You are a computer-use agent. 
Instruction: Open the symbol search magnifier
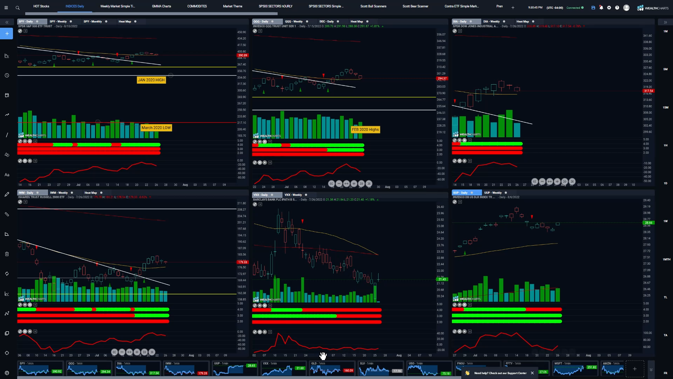(18, 7)
